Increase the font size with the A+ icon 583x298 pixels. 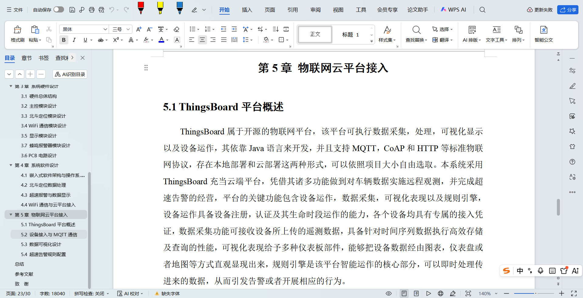tap(139, 29)
